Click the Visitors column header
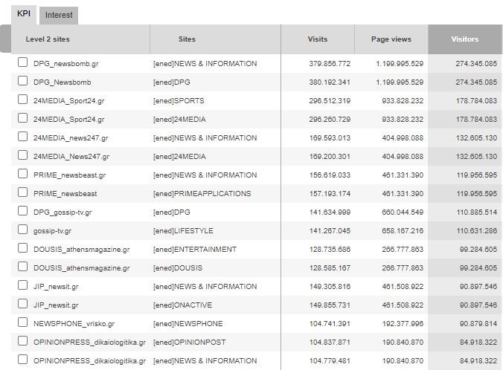The height and width of the screenshot is (370, 503). point(464,39)
